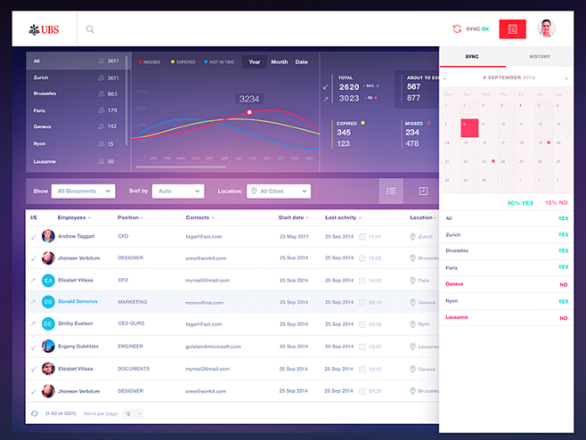Toggle the Missed legend series
The height and width of the screenshot is (440, 586).
coord(149,62)
